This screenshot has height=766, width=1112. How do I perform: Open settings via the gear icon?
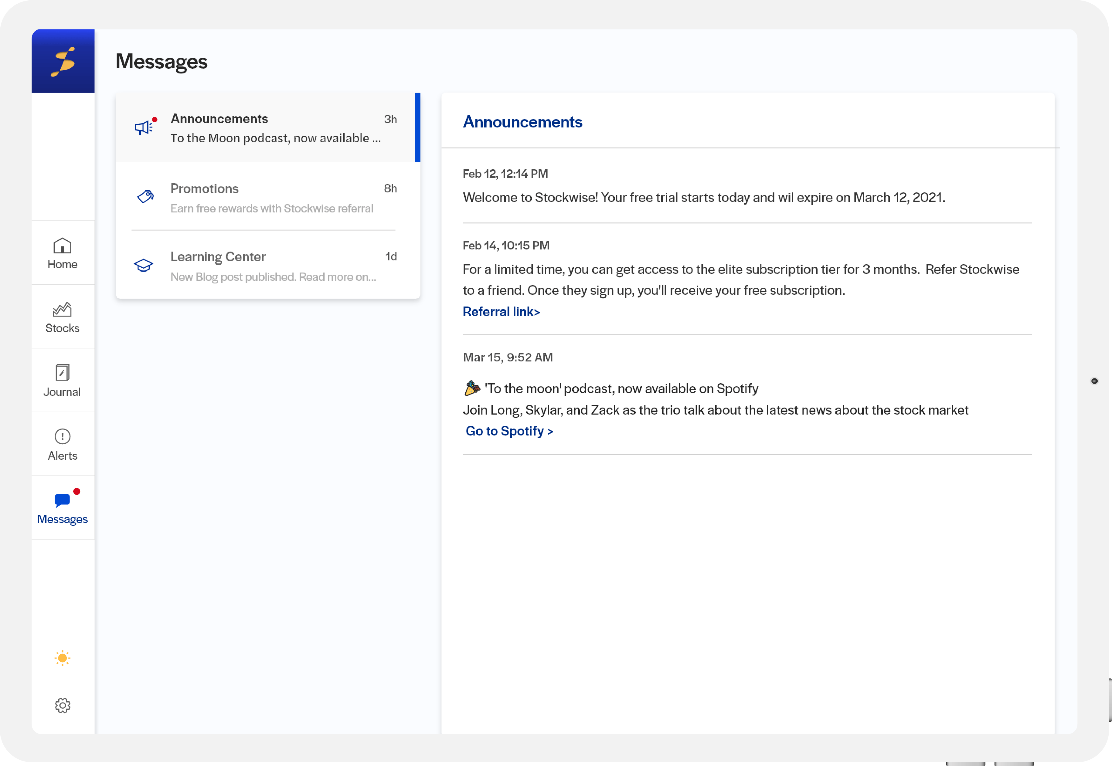point(63,705)
